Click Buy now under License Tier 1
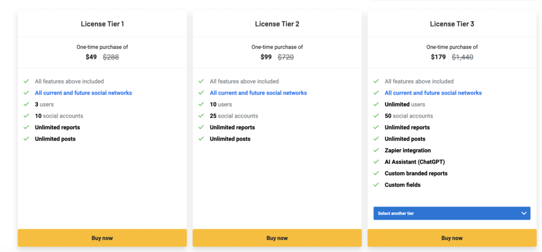 pos(102,238)
